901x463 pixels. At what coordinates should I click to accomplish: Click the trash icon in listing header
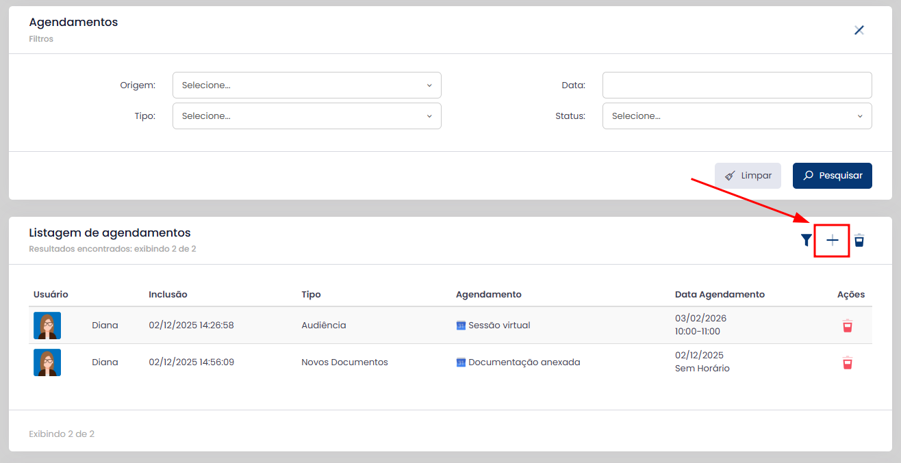pyautogui.click(x=859, y=240)
